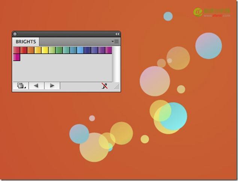Load the previous swatch library
Screen dimensions: 238x181
(36, 86)
